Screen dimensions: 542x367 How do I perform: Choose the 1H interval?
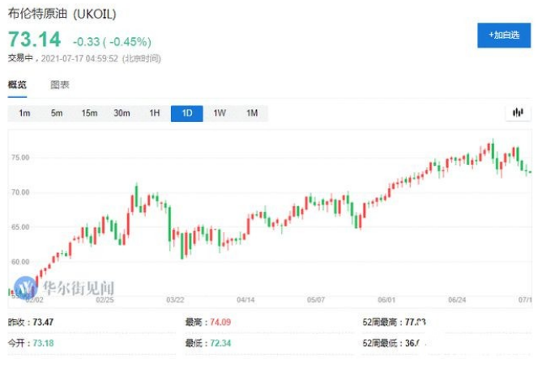pyautogui.click(x=154, y=113)
